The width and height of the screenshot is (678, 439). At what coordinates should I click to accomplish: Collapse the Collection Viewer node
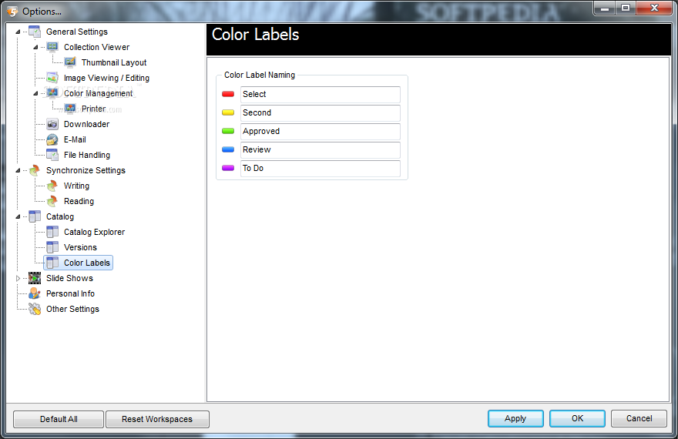(35, 47)
